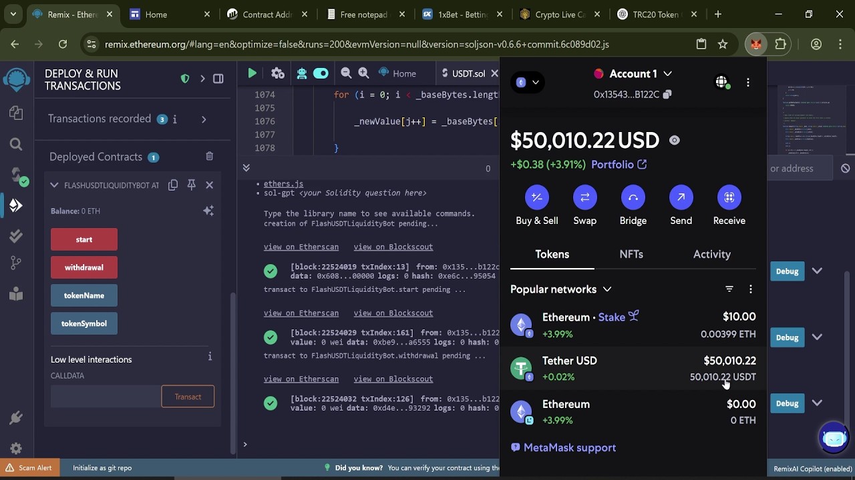The width and height of the screenshot is (855, 480).
Task: Open the Git source control sidebar icon
Action: (16, 263)
